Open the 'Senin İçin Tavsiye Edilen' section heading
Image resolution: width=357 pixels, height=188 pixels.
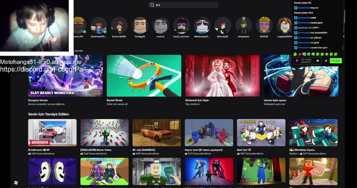pyautogui.click(x=48, y=114)
